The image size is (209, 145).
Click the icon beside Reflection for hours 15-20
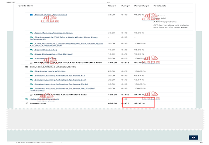(x=31, y=84)
